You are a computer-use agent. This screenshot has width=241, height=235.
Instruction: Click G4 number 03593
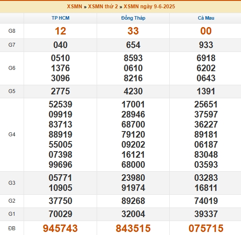click(206, 165)
